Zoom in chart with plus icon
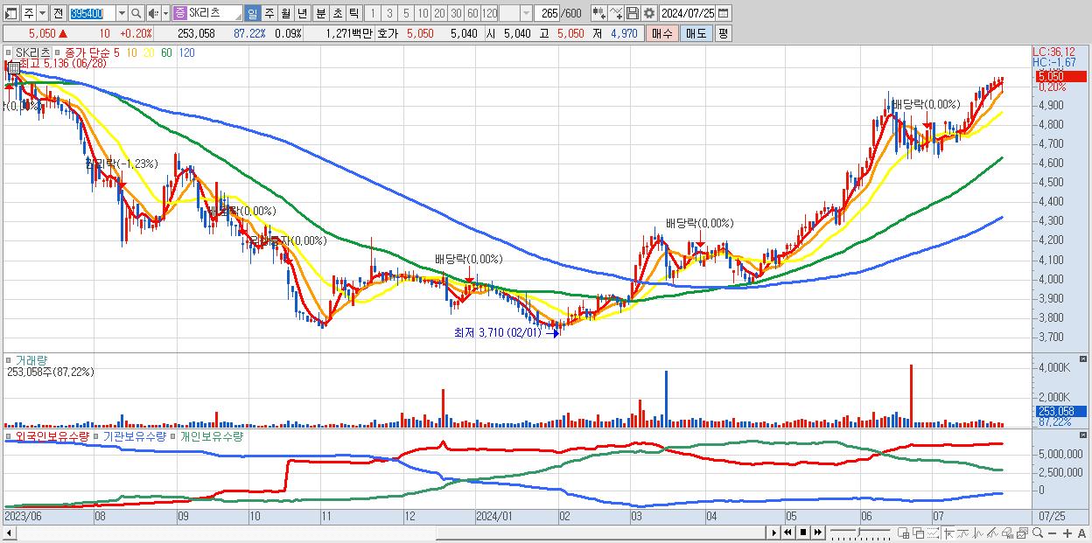This screenshot has height=543, width=1092. point(1067,533)
